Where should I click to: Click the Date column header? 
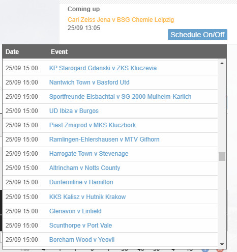[12, 51]
